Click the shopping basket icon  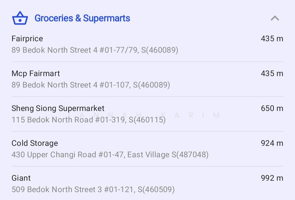20,18
